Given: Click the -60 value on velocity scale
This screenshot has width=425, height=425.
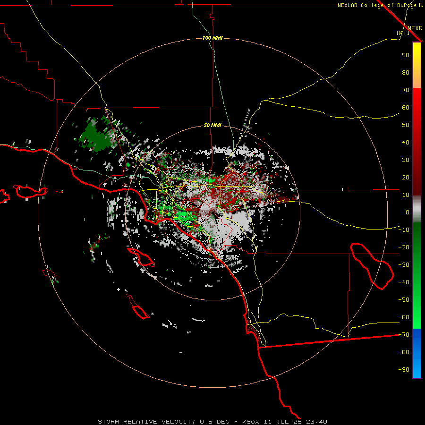Looking at the screenshot, I should [x=404, y=317].
